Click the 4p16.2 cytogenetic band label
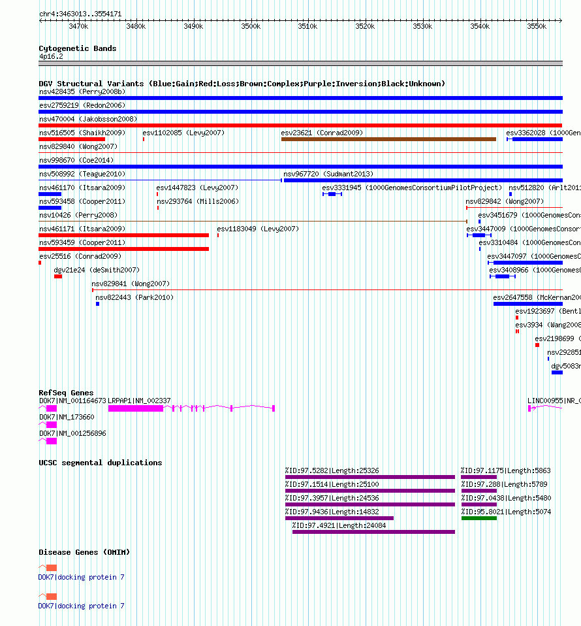 pyautogui.click(x=51, y=56)
